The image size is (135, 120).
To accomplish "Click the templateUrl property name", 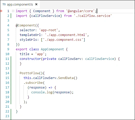I will click(x=30, y=35).
